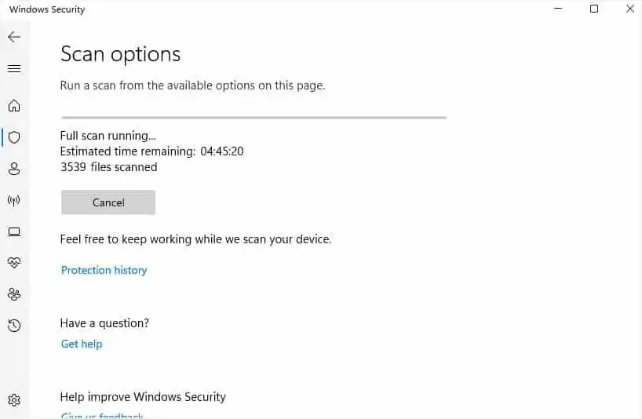Select App & browser control icon
Viewport: 642px width, 419px height.
pyautogui.click(x=14, y=231)
